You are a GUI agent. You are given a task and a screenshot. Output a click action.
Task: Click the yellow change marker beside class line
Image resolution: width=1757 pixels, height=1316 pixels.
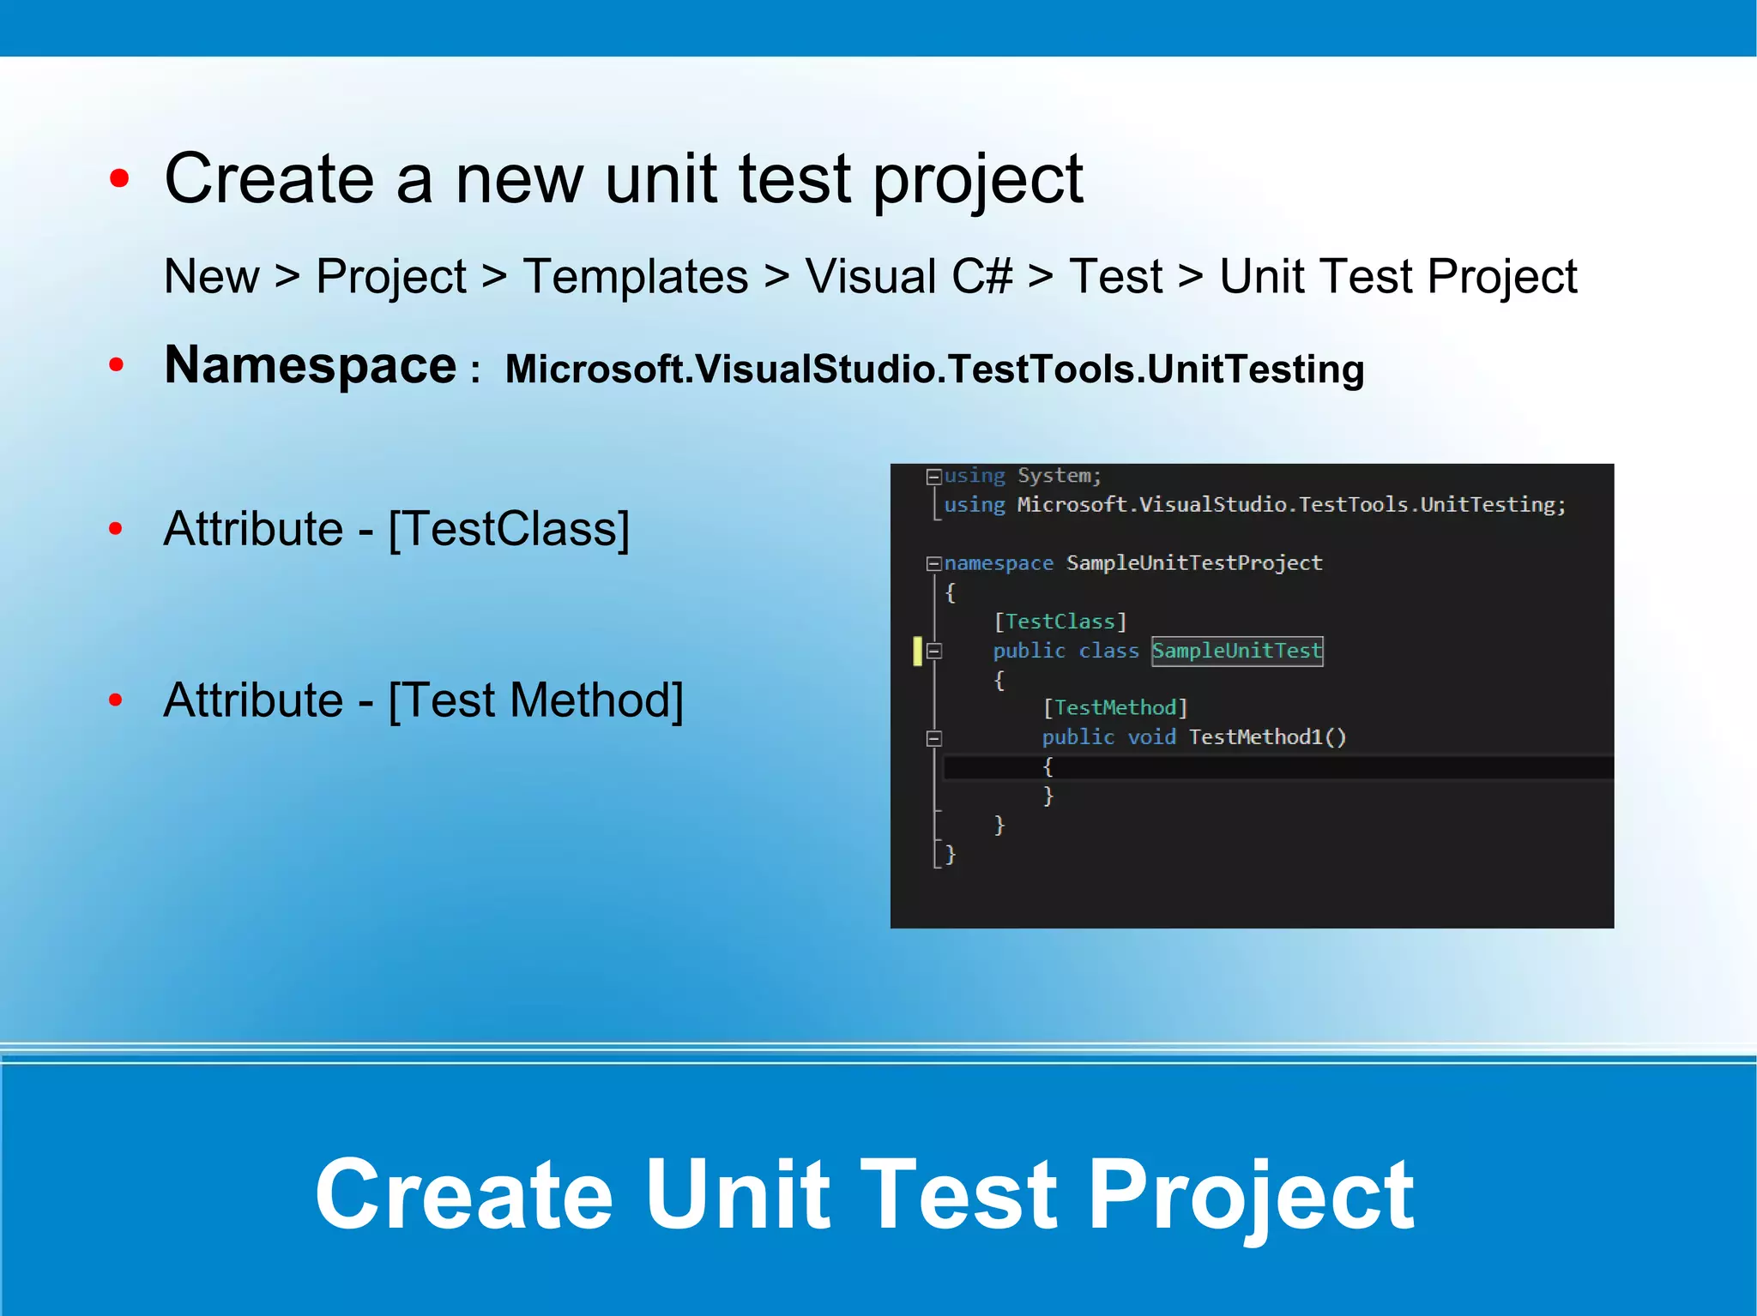click(918, 651)
